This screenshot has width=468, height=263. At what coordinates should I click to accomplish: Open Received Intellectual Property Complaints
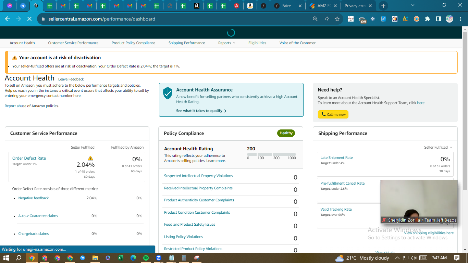(198, 188)
